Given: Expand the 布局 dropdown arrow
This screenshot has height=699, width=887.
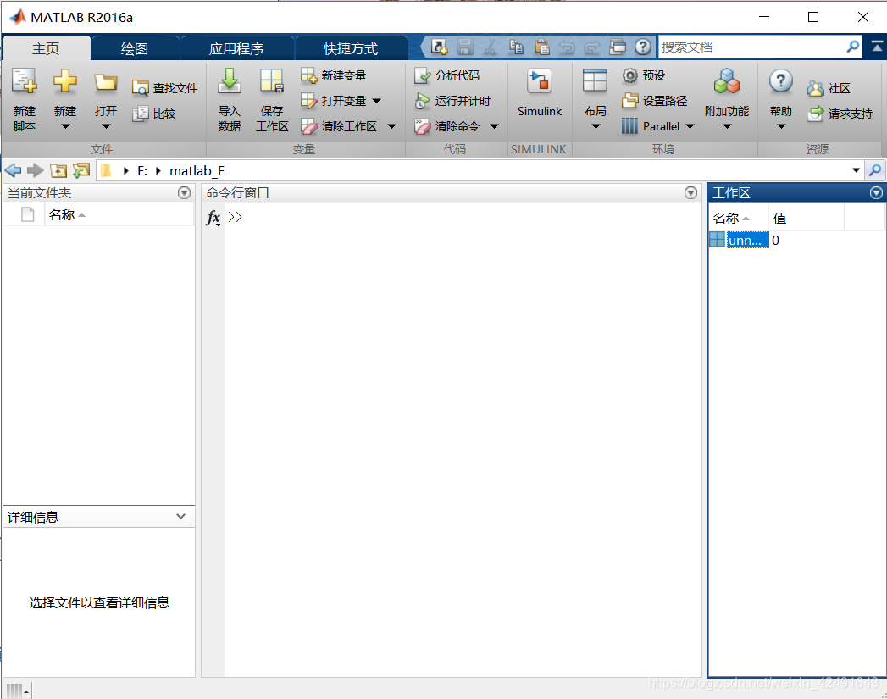Looking at the screenshot, I should (595, 126).
